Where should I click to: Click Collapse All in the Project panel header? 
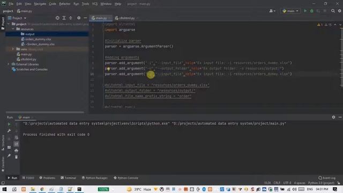click(x=70, y=18)
